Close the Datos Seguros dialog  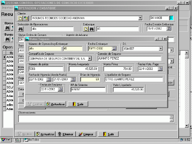coord(165,39)
